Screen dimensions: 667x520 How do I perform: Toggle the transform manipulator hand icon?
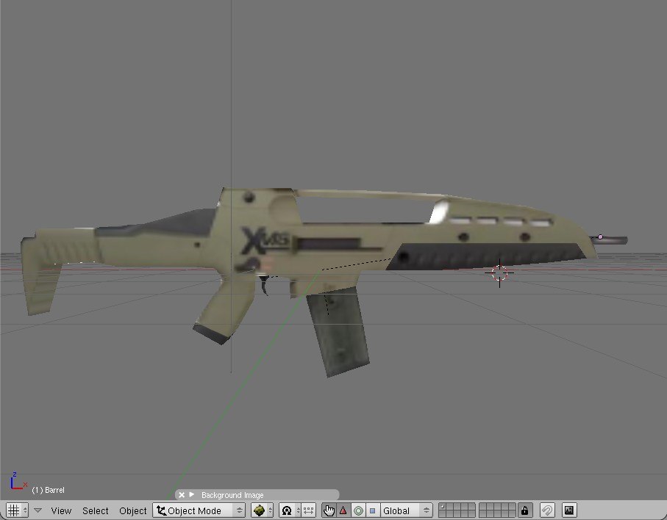tap(327, 510)
